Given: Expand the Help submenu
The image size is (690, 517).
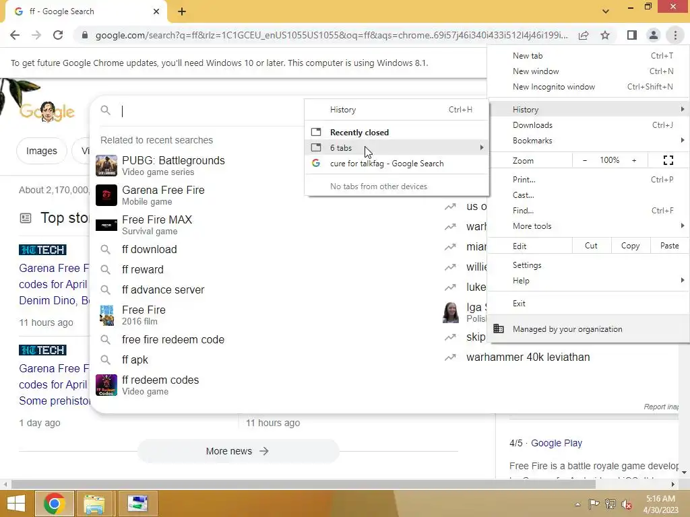Looking at the screenshot, I should tap(588, 281).
